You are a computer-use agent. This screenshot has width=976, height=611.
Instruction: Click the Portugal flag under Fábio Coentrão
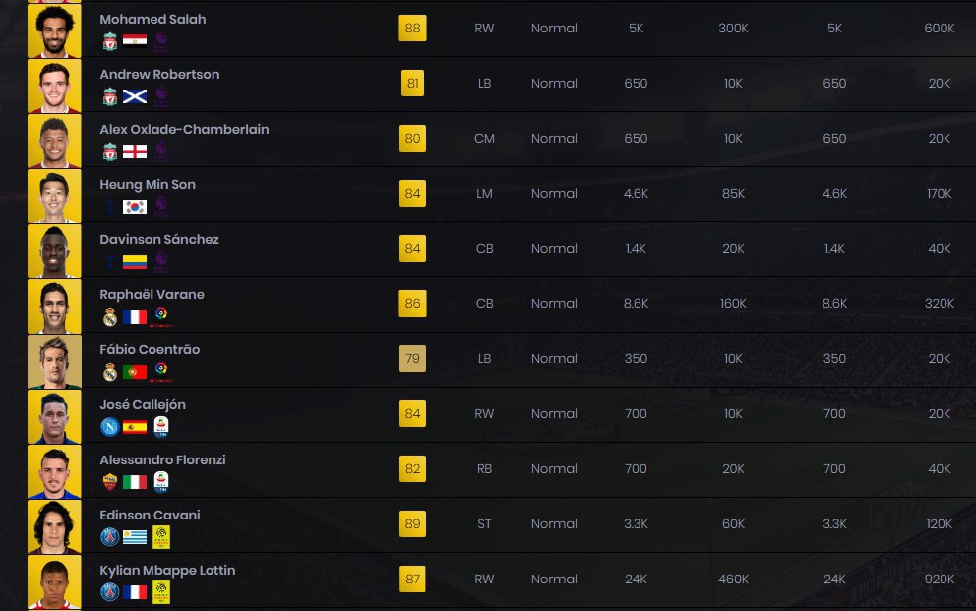[135, 372]
